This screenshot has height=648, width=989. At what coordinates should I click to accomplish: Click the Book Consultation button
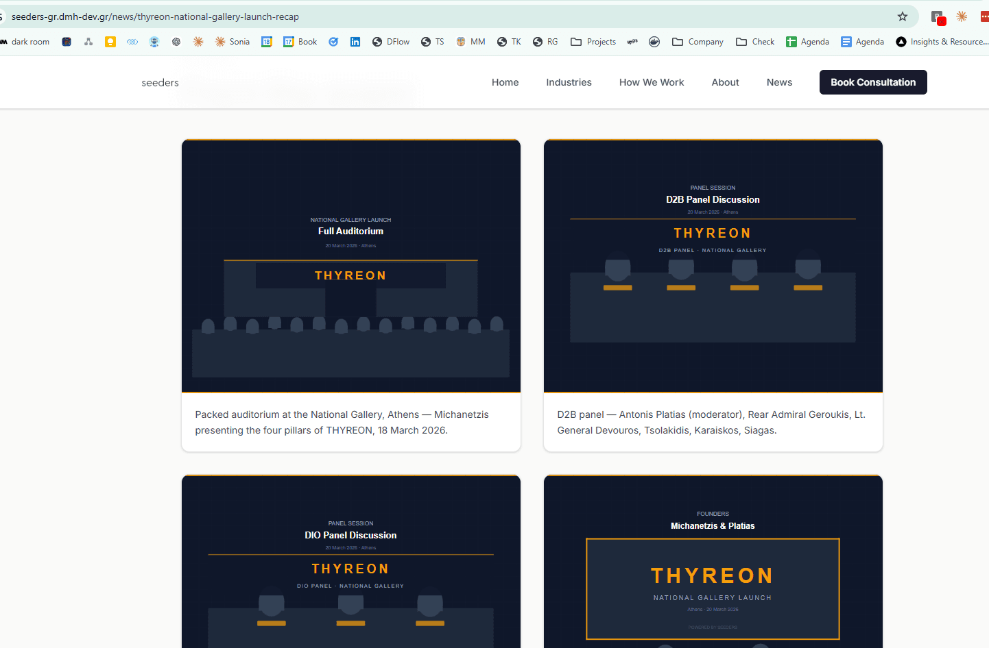tap(873, 82)
